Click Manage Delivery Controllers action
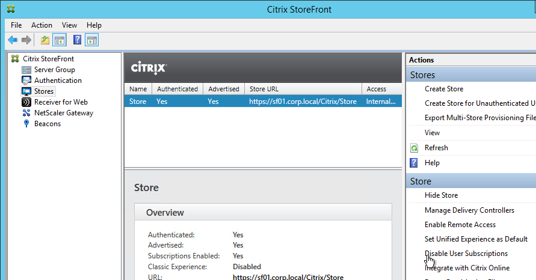The width and height of the screenshot is (536, 280). (x=469, y=210)
